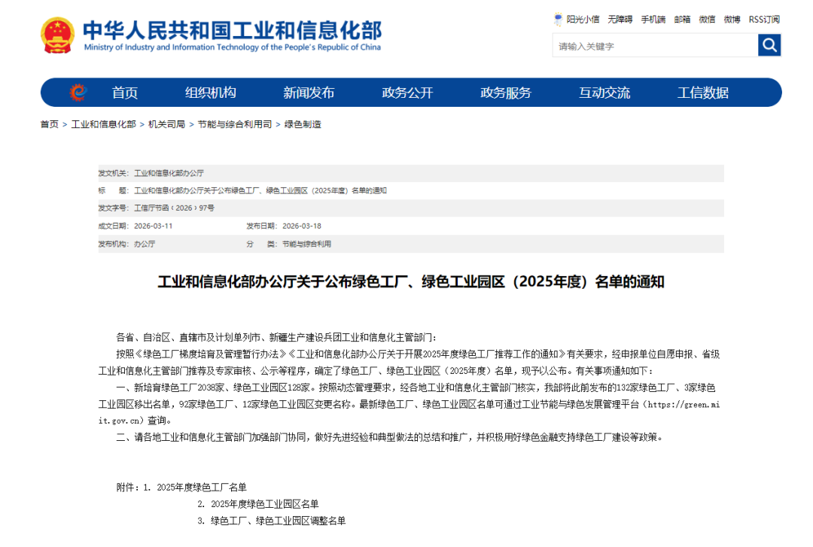Open the 微信 WeChat entry
Viewport: 813px width, 547px height.
click(707, 19)
